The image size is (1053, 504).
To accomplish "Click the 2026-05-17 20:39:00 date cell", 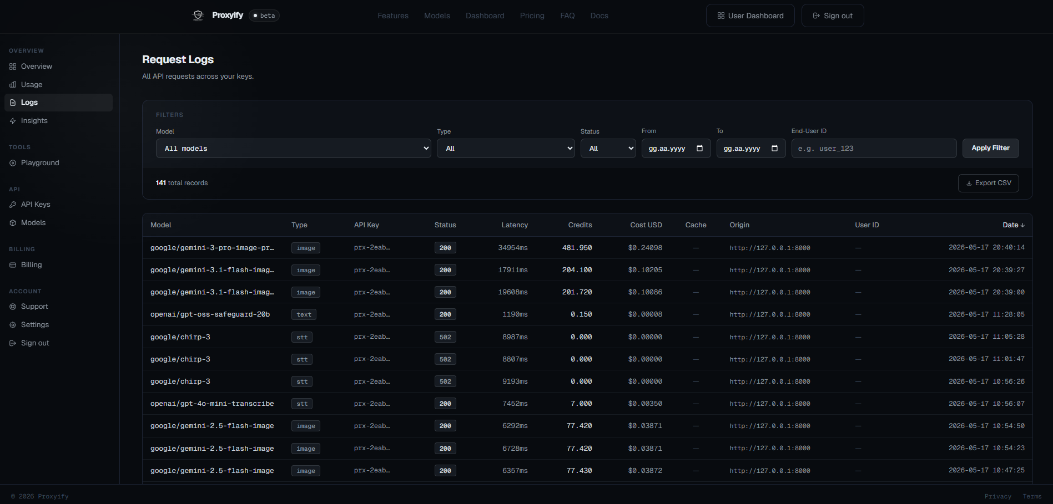I will coord(986,292).
